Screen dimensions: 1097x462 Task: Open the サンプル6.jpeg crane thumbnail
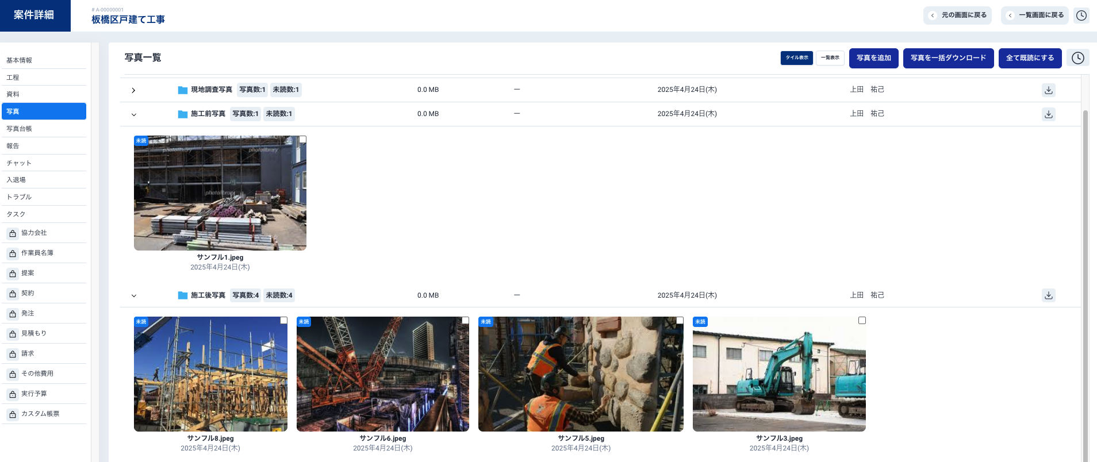[x=383, y=374]
